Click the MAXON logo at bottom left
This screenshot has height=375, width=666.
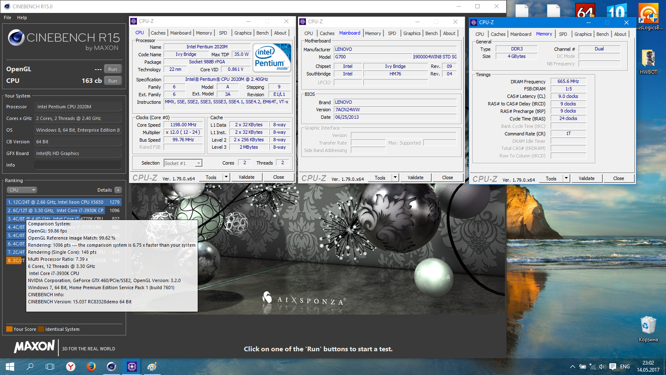(x=34, y=347)
